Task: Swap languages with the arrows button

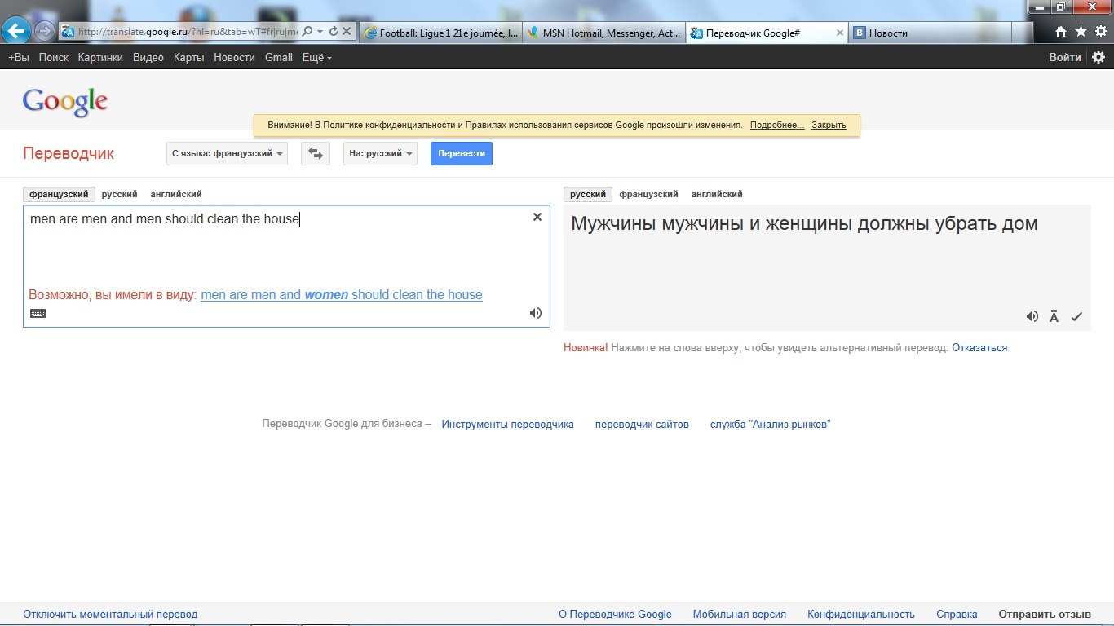Action: 316,153
